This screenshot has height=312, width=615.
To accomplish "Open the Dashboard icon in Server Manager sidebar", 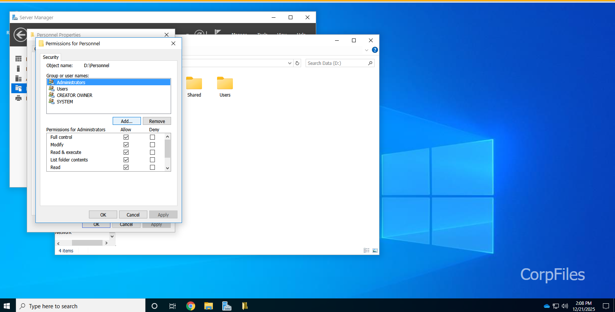I will coord(18,59).
